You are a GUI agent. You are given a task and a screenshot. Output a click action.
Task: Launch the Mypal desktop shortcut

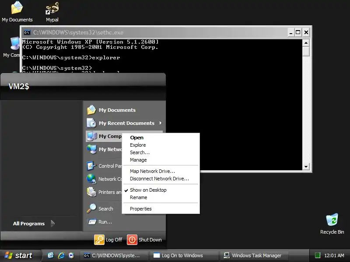[x=52, y=12]
